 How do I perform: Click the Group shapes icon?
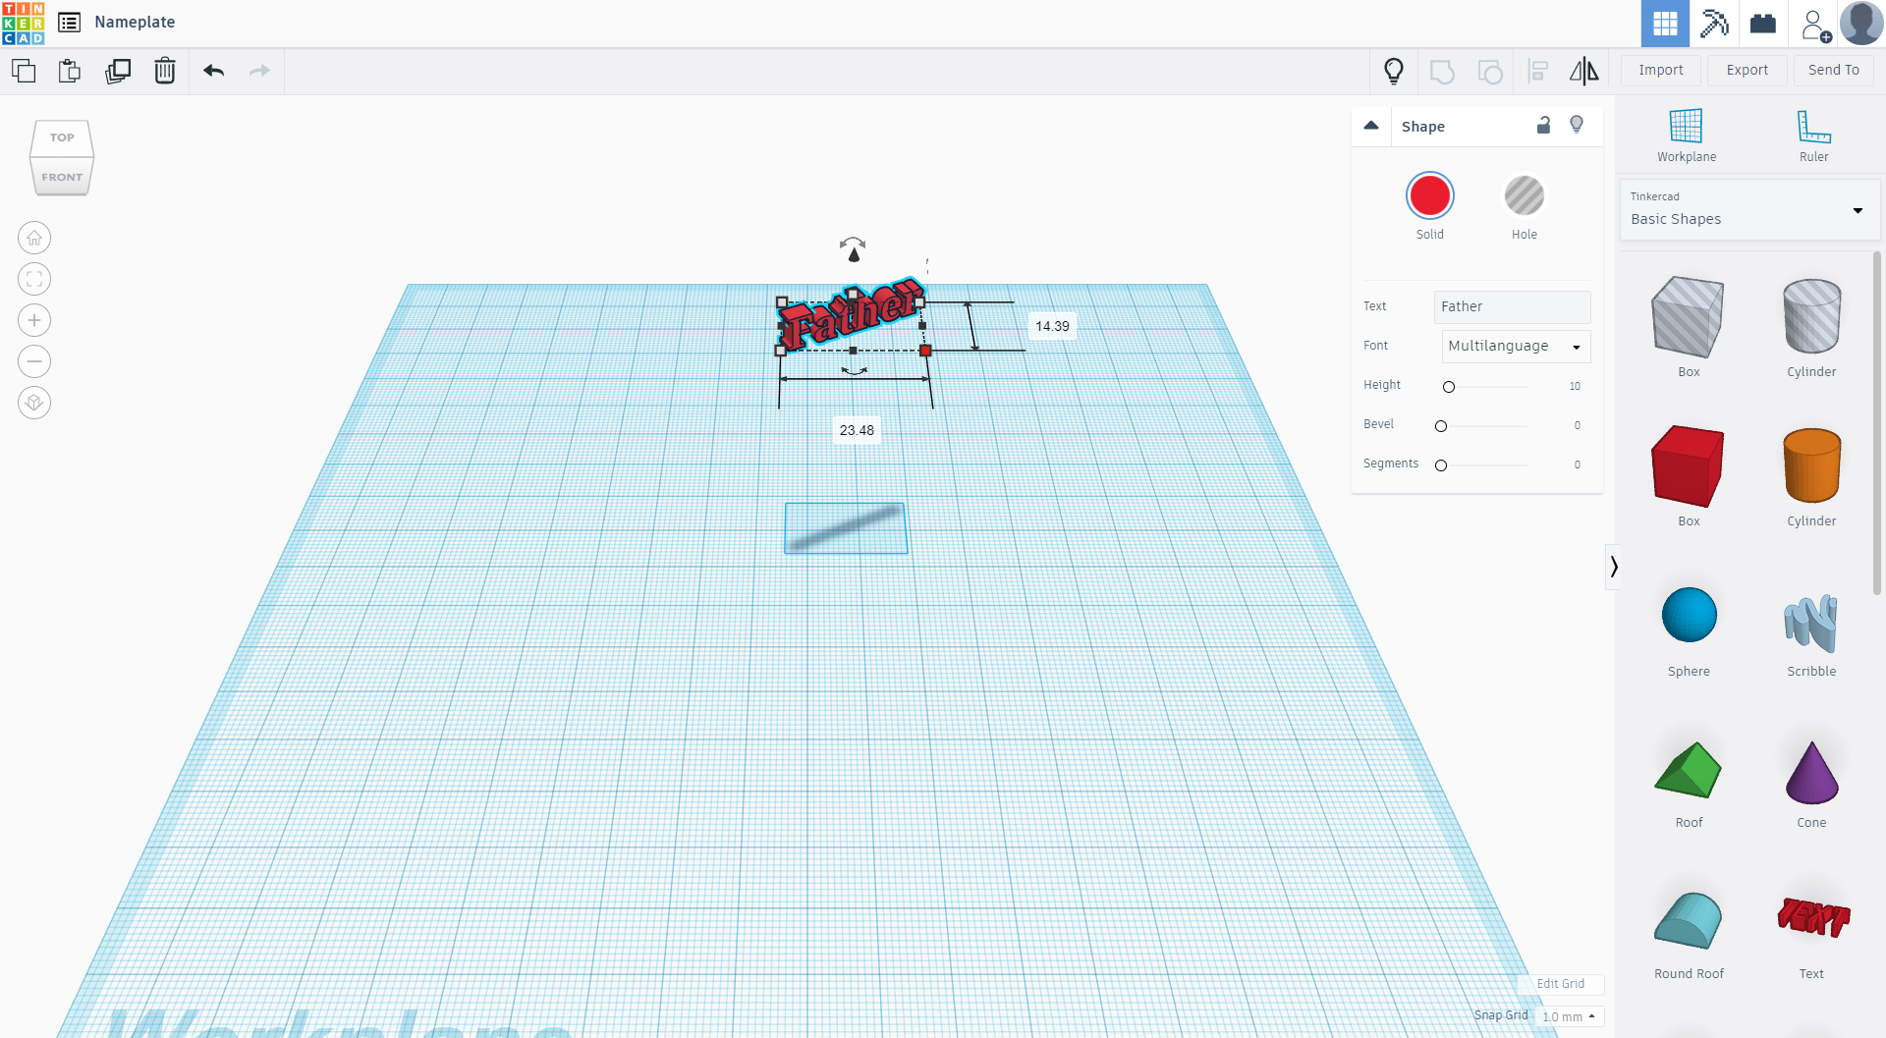pos(1442,71)
